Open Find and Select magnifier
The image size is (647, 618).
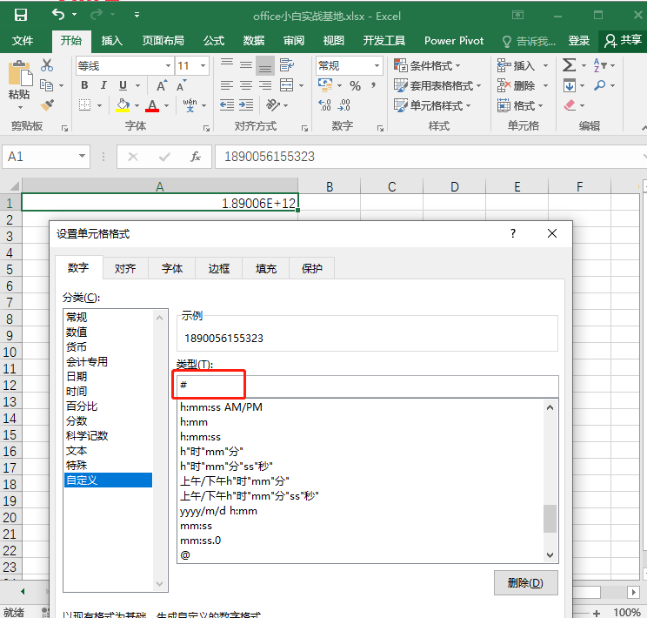[599, 85]
